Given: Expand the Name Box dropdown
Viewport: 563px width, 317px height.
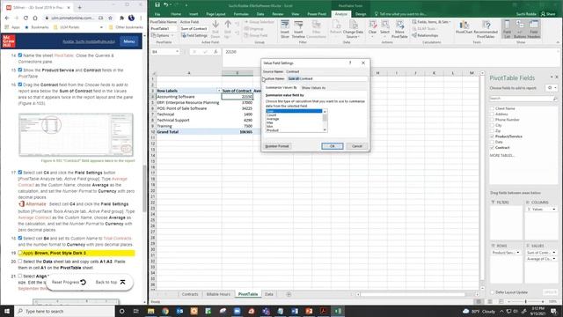Looking at the screenshot, I should coord(177,52).
